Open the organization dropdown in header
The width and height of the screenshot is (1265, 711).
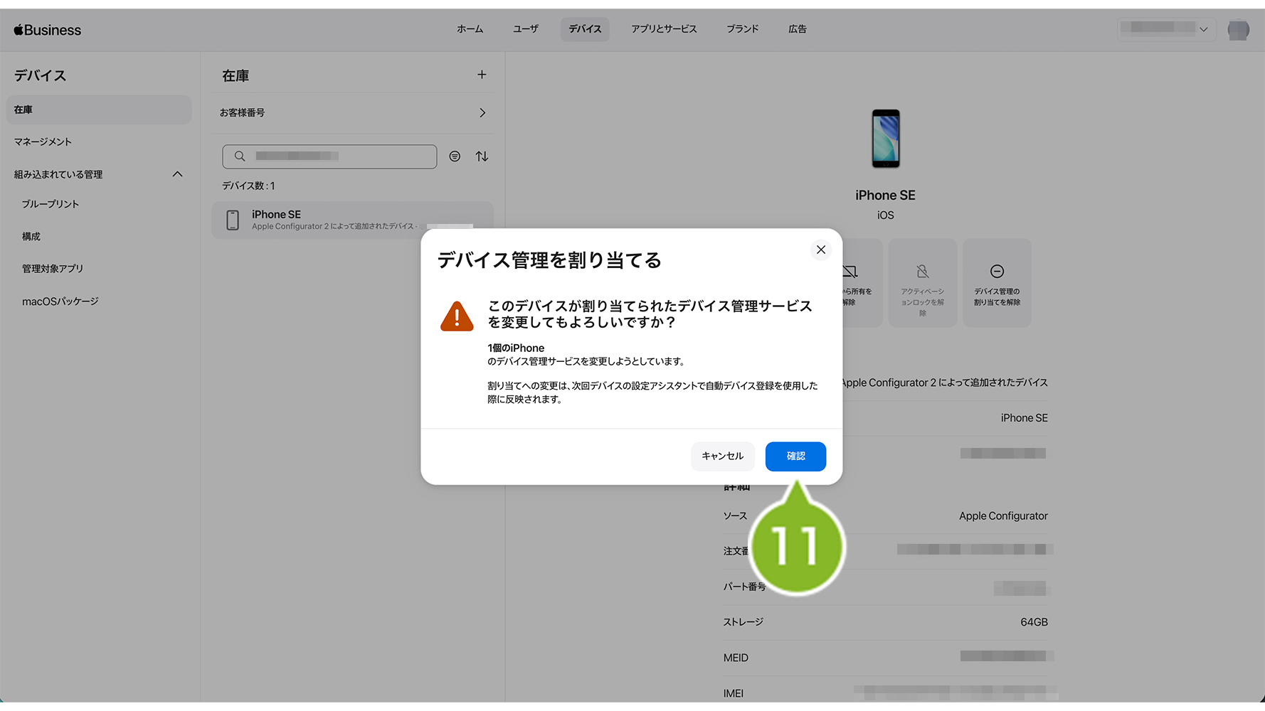[1165, 29]
